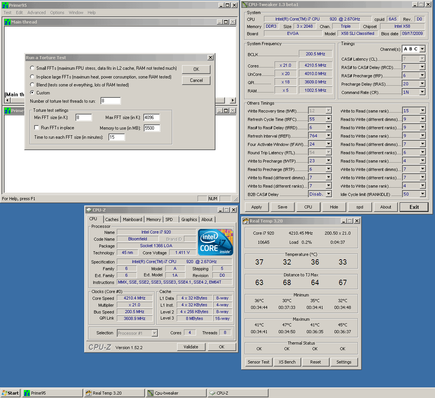Open Refresh Interval (tREFI) dropdown

pyautogui.click(x=328, y=136)
